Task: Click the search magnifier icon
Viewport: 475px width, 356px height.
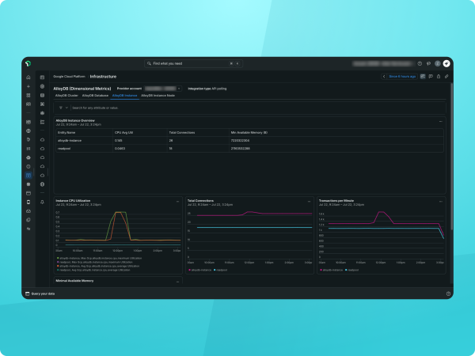Action: click(x=149, y=63)
